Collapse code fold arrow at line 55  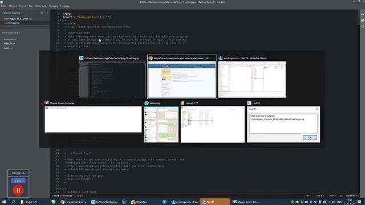pos(61,188)
